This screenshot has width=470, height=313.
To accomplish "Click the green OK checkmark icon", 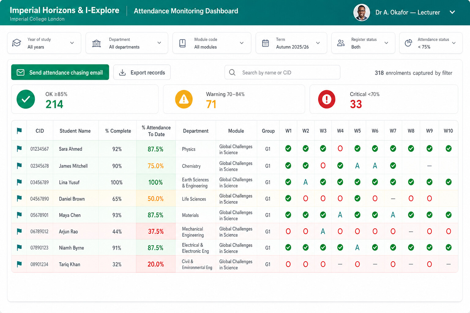I will click(x=26, y=99).
